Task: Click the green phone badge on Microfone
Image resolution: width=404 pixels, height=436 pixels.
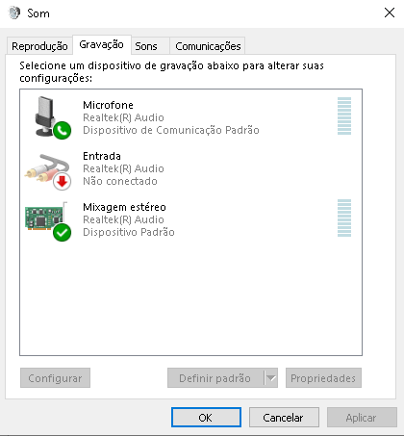Action: point(63,130)
